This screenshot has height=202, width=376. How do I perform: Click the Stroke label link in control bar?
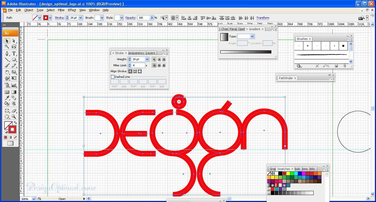[59, 18]
